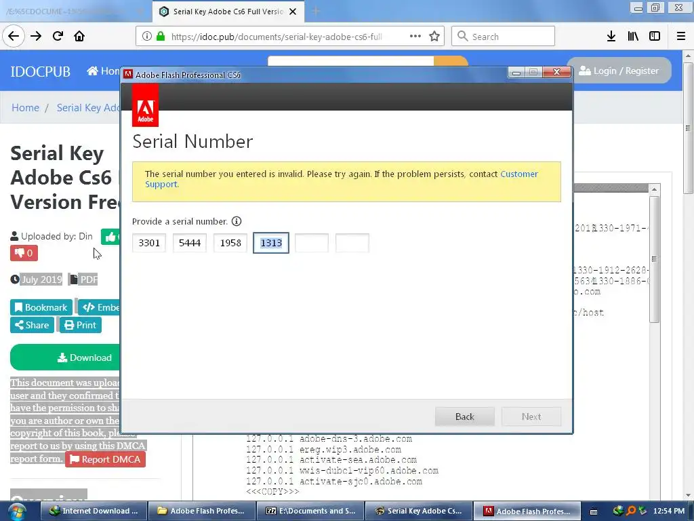This screenshot has width=694, height=521.
Task: Click the Login / Register button
Action: point(619,71)
